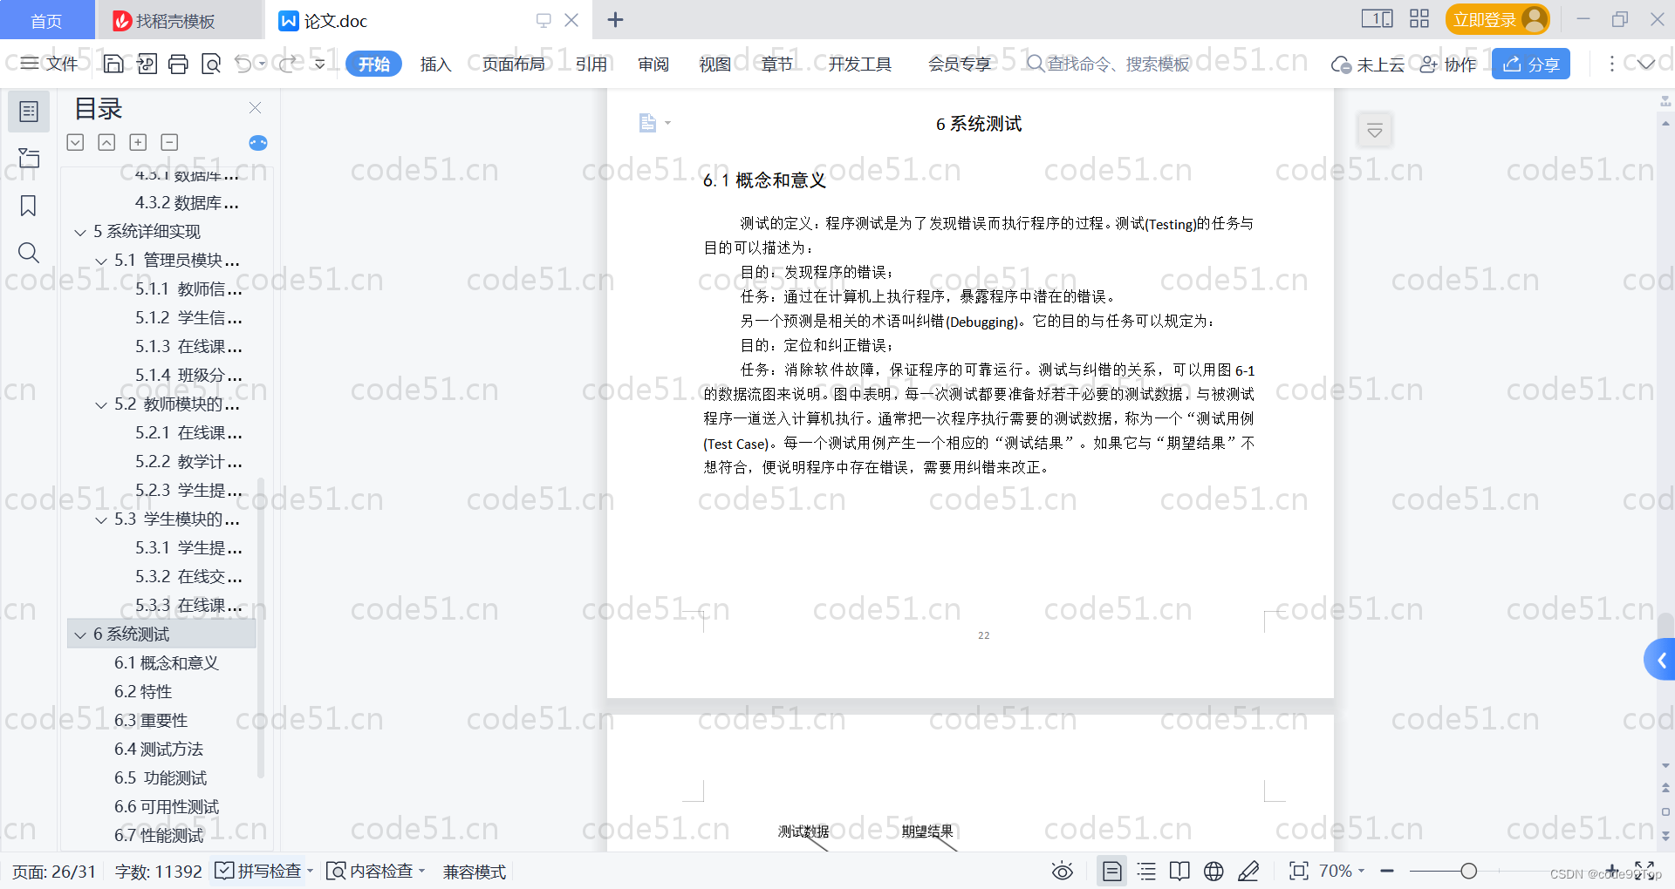The image size is (1675, 889).
Task: Click the 分享 share button
Action: 1531,64
